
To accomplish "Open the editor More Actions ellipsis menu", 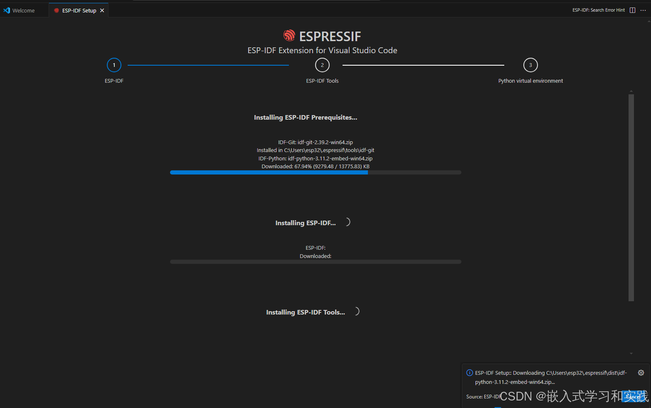I will coord(643,10).
